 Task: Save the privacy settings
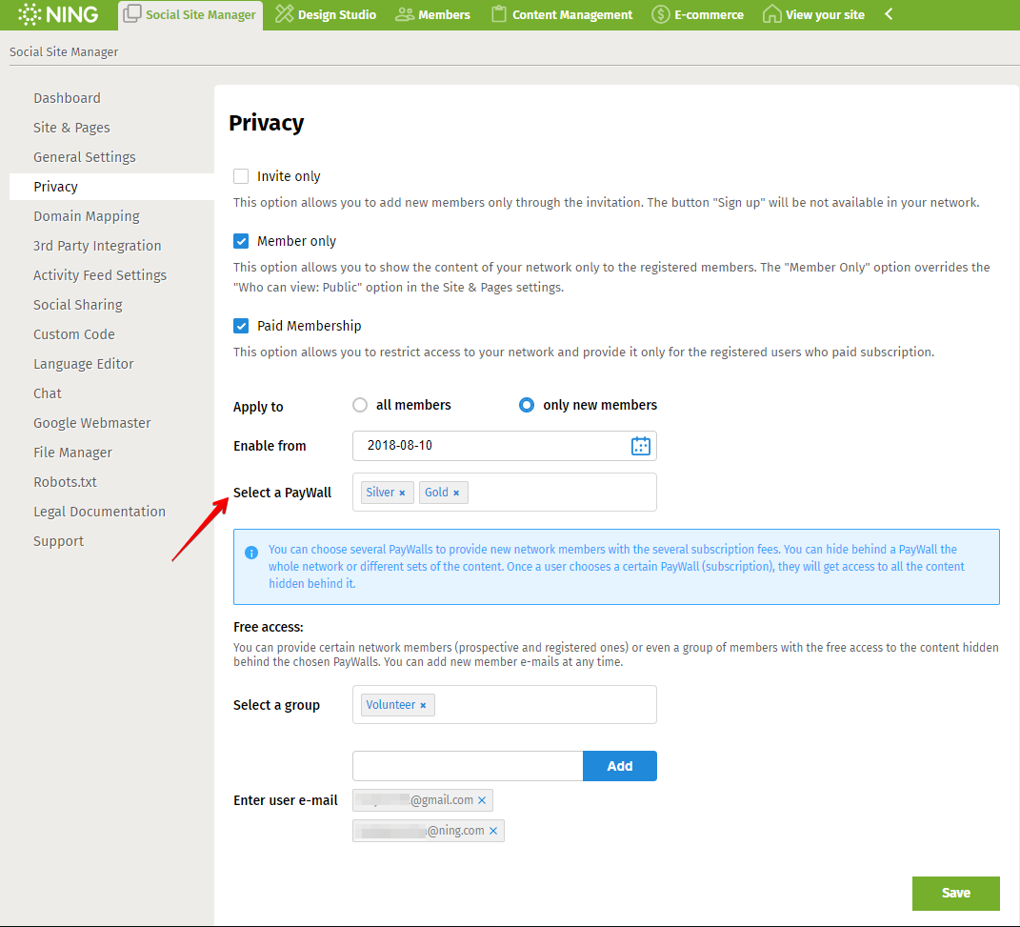[x=955, y=893]
